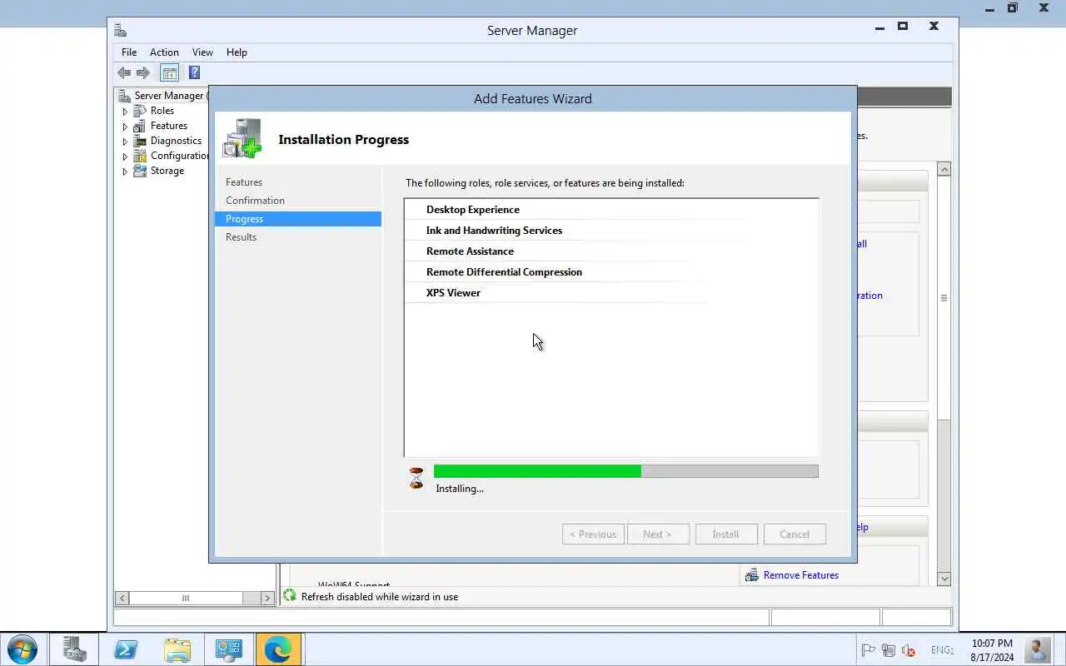Click the Add Features Wizard header icon
The width and height of the screenshot is (1066, 666).
pyautogui.click(x=242, y=138)
